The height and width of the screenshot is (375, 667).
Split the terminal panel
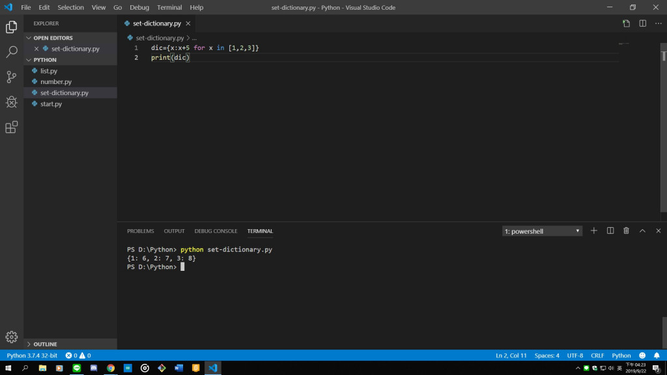point(610,231)
